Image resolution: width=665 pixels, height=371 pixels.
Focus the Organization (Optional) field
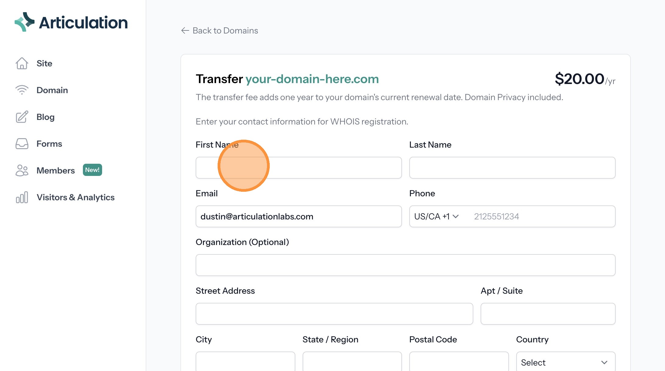[x=405, y=265]
